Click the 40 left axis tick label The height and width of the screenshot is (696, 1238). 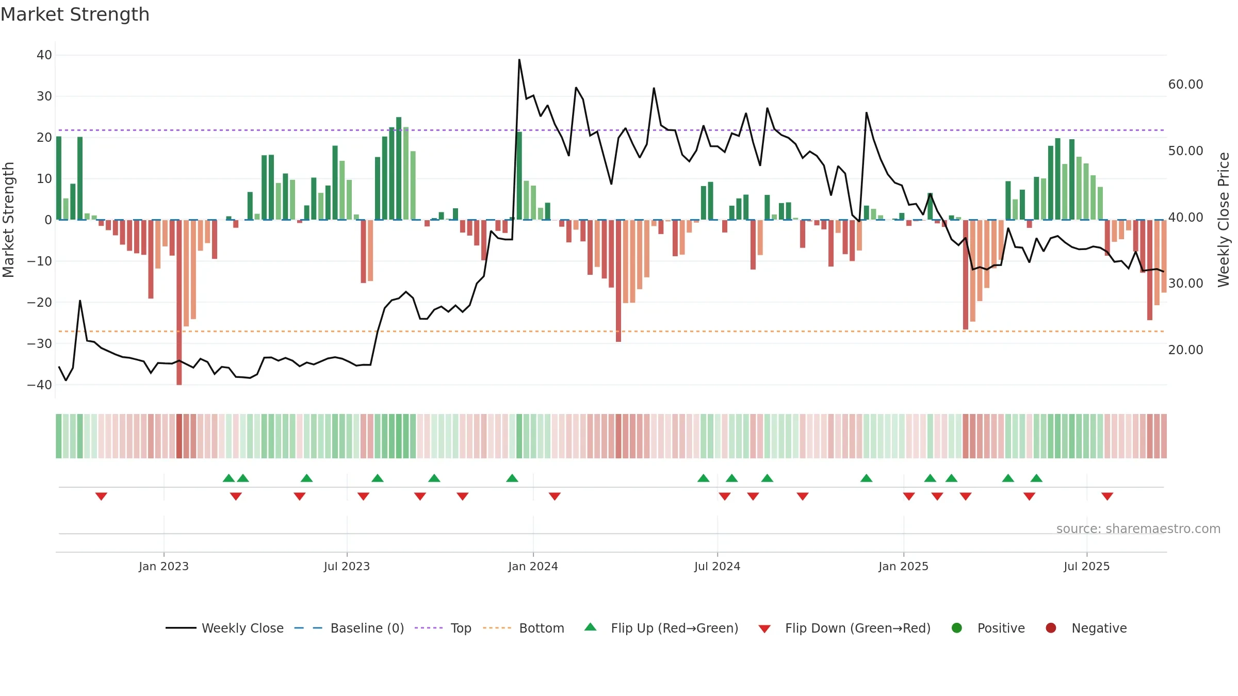tap(44, 55)
